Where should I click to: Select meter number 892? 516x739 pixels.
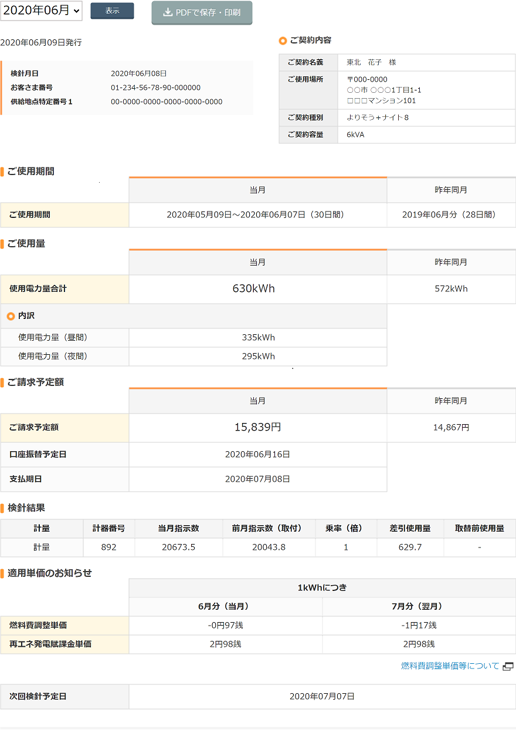[x=109, y=547]
